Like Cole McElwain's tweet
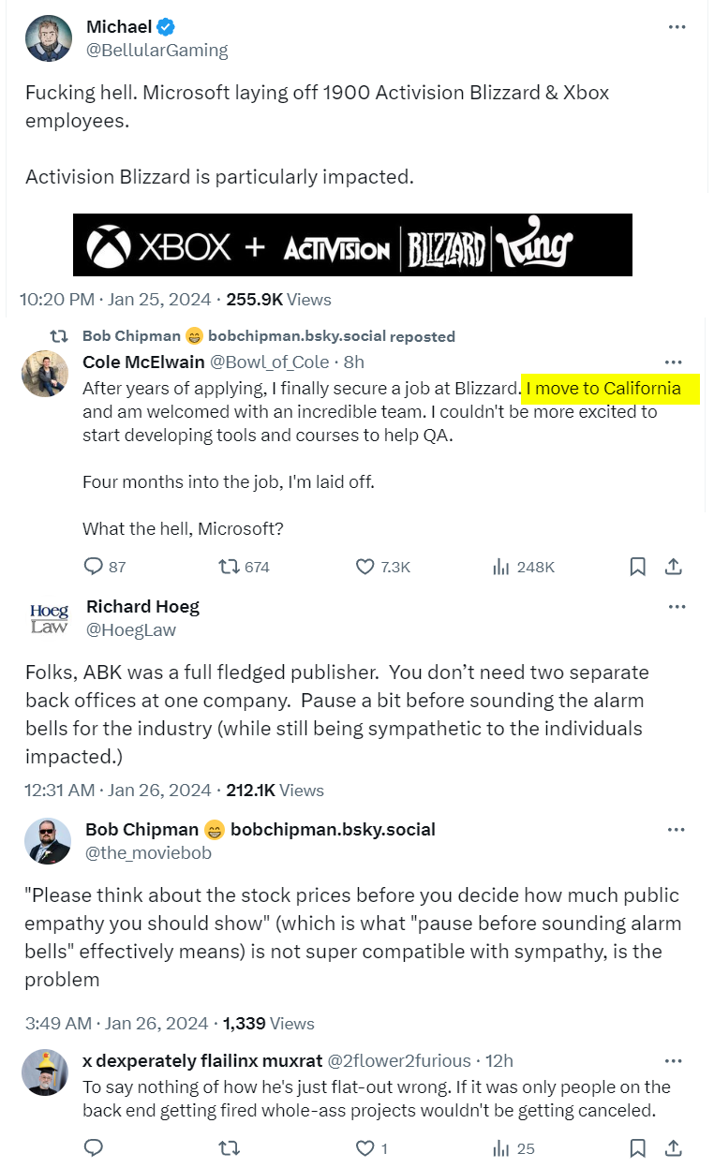Image resolution: width=714 pixels, height=1168 pixels. click(x=365, y=567)
